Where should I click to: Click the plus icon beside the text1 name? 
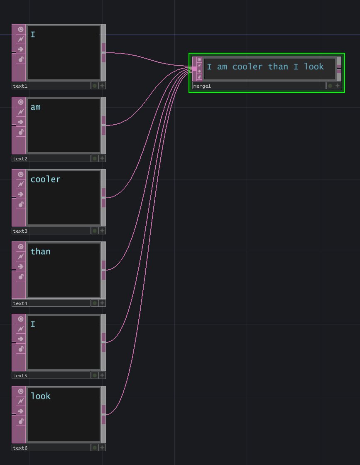[102, 86]
